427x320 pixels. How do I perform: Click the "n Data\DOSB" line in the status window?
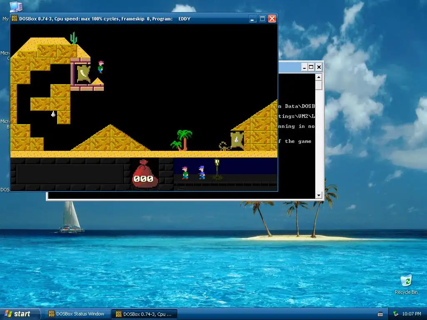[x=296, y=106]
